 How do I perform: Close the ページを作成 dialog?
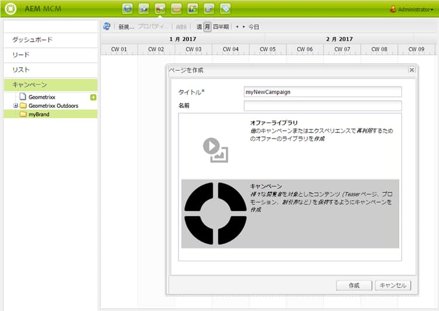coord(411,70)
